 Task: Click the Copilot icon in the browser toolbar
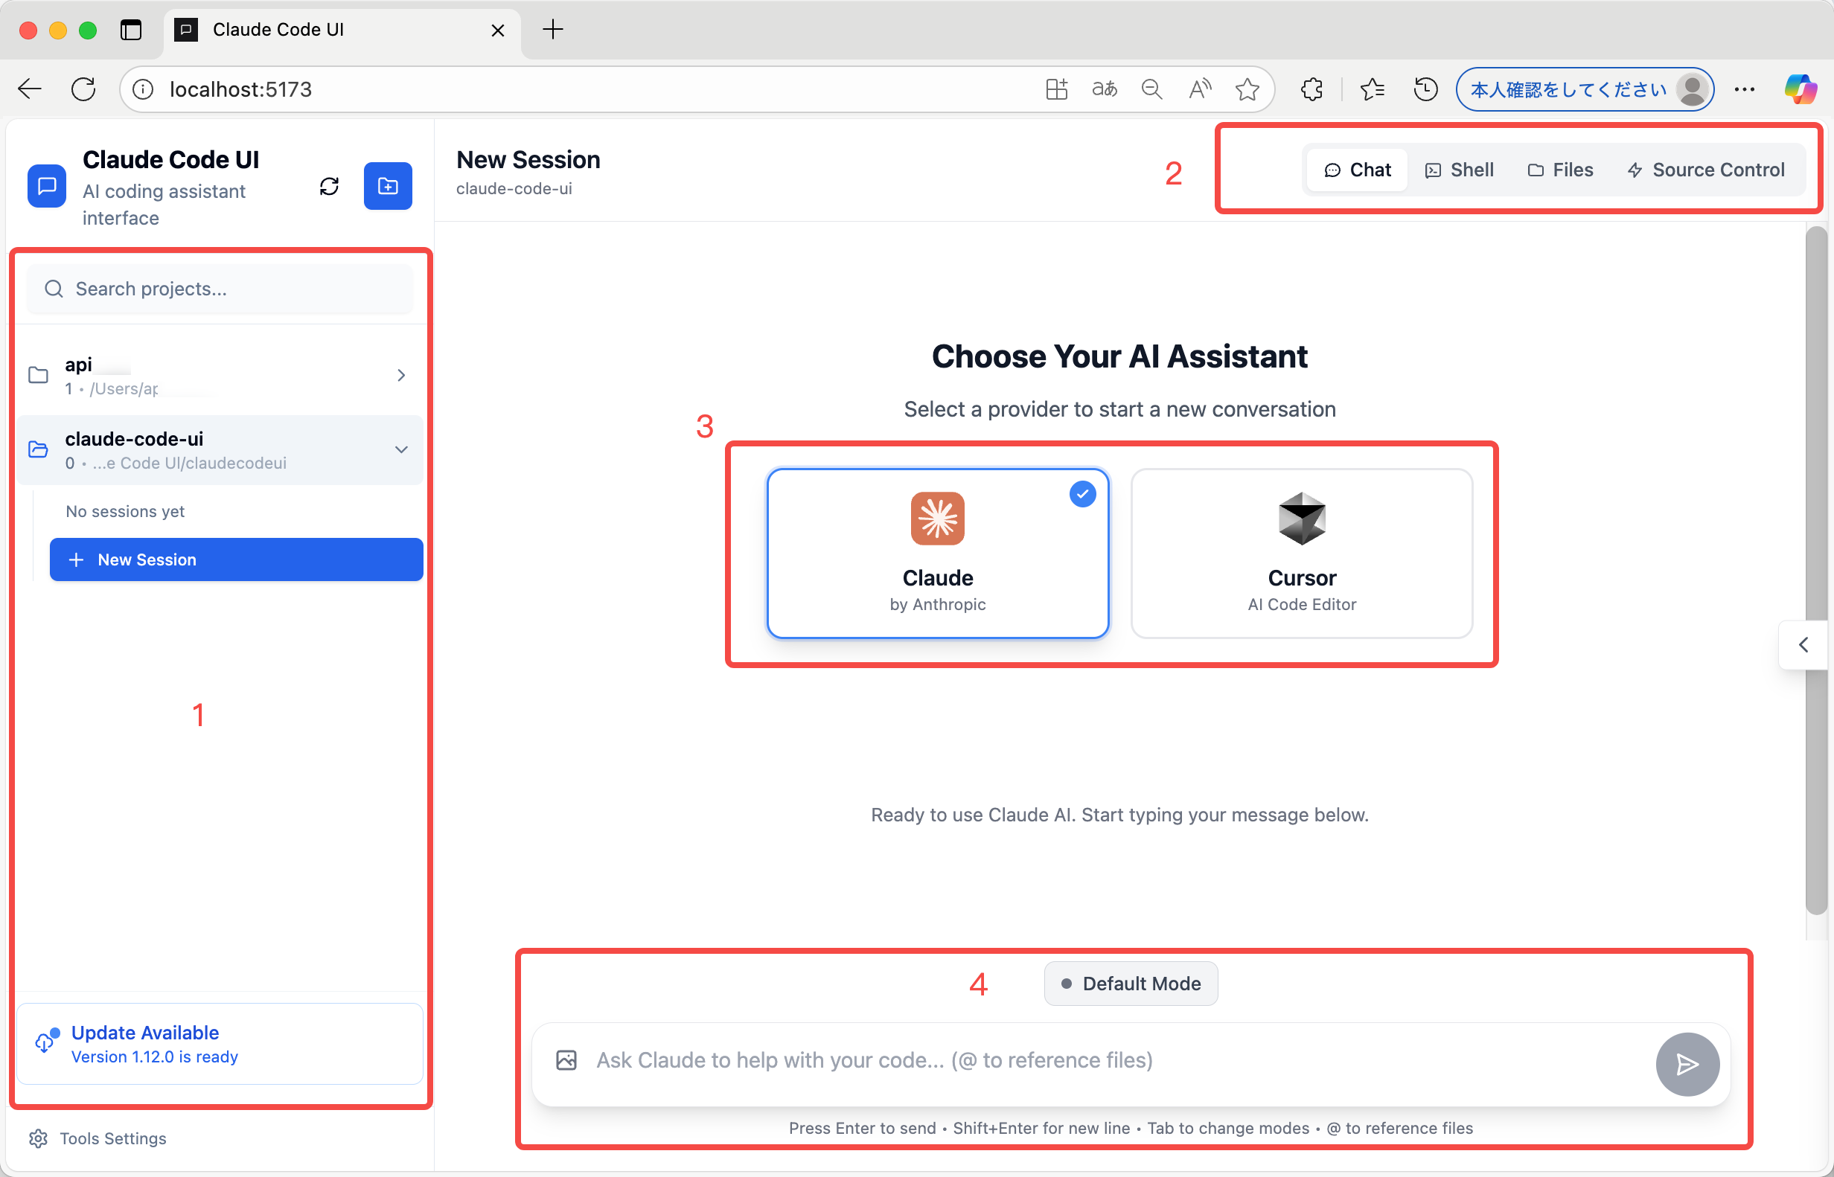point(1799,89)
